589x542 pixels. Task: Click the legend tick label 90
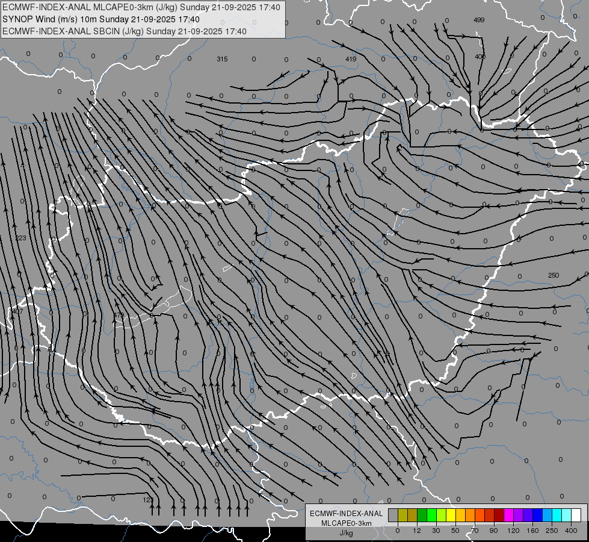point(493,531)
